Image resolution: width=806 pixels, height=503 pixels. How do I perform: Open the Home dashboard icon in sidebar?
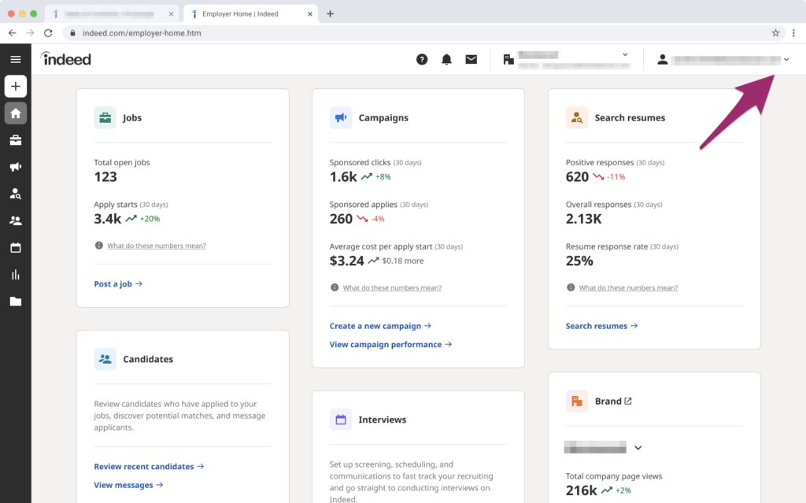[16, 113]
